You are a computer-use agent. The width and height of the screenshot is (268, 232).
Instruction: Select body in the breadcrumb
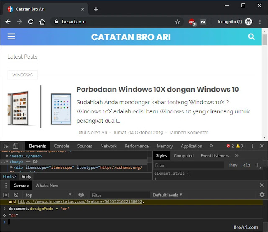click(x=26, y=176)
